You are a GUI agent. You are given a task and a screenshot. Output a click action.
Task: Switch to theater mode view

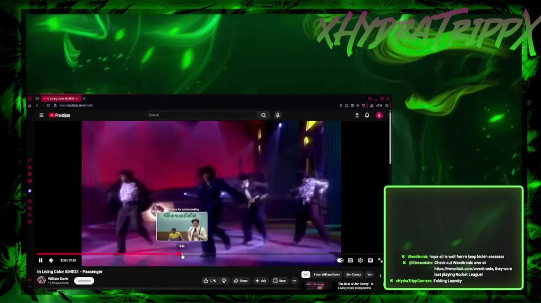370,260
